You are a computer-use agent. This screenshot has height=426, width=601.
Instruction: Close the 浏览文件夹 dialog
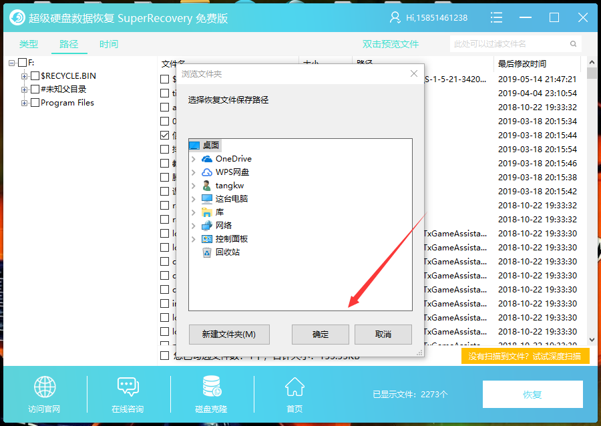pos(414,73)
